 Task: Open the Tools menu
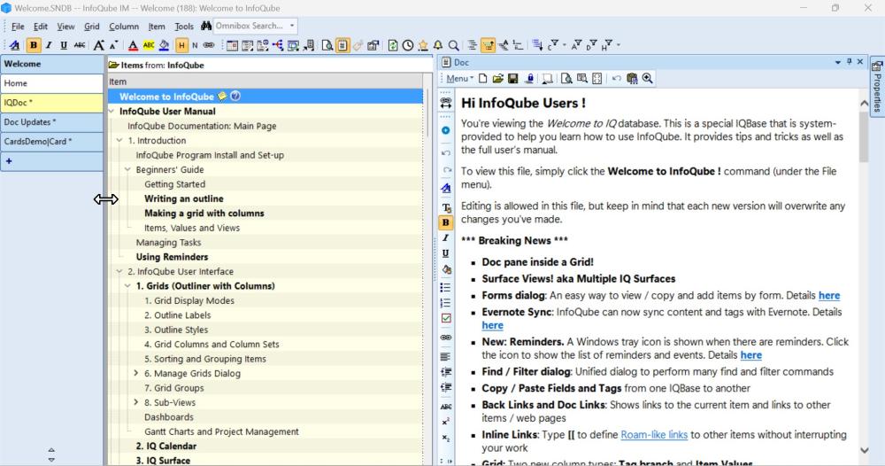pos(184,27)
